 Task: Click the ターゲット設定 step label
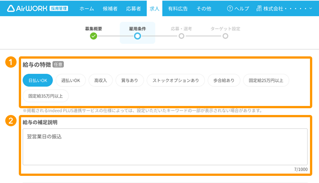225,29
